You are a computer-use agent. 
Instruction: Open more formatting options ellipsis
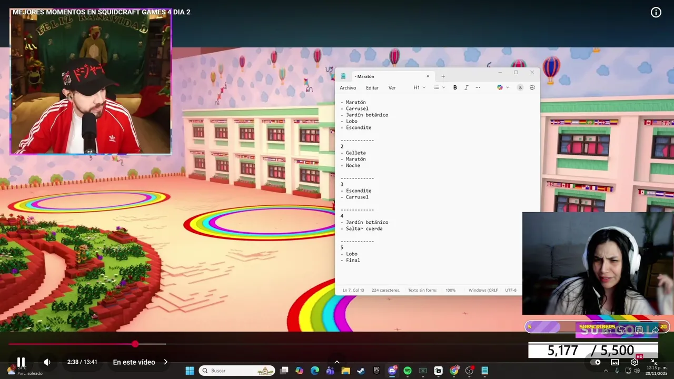pyautogui.click(x=478, y=87)
